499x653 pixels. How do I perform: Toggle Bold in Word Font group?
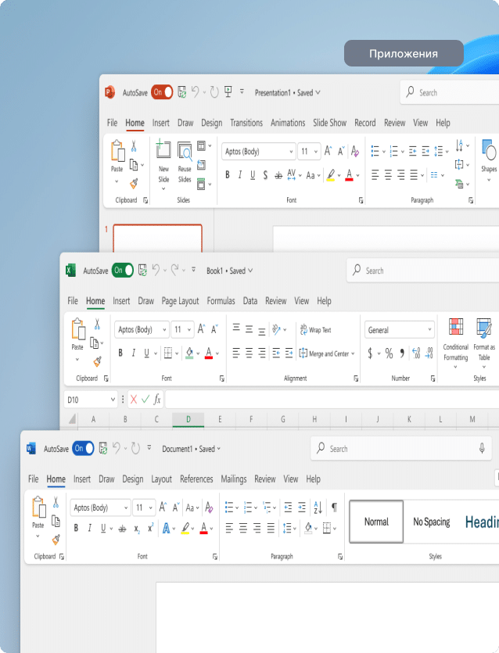(76, 528)
